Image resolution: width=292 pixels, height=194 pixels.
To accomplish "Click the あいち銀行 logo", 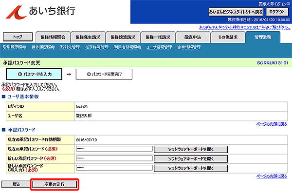I will (x=40, y=12).
